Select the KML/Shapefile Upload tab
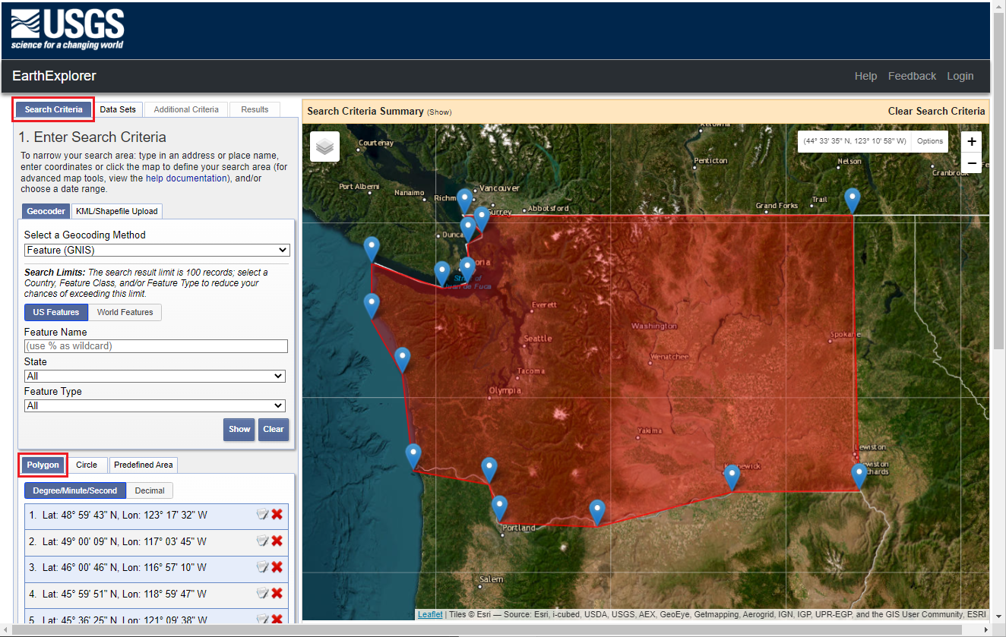This screenshot has width=1006, height=637. (x=116, y=211)
